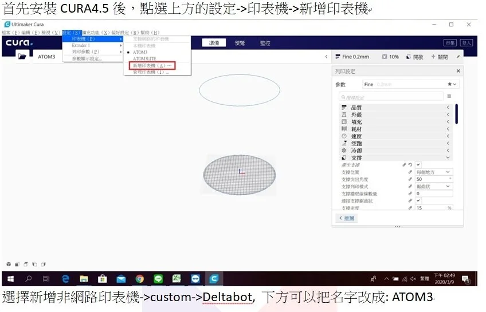486x312 pixels.
Task: Open Extruder 1 submenu
Action: [93, 45]
